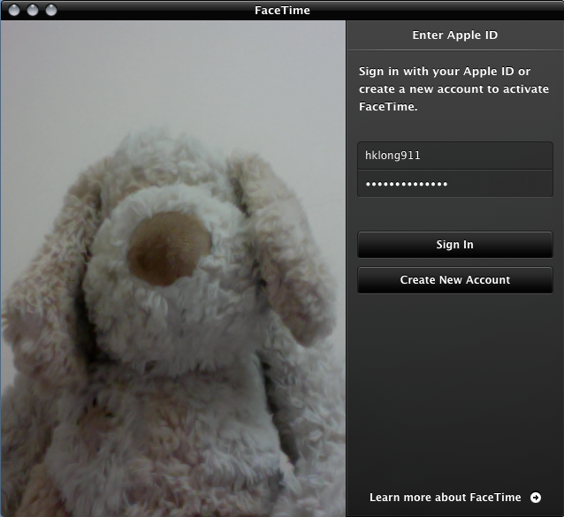Click the arrow icon beside Learn more
The width and height of the screenshot is (564, 517).
click(x=536, y=498)
